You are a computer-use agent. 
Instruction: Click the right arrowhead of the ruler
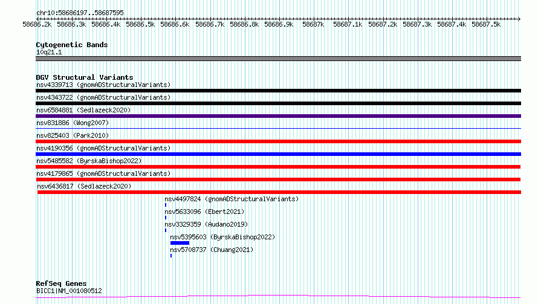519,19
